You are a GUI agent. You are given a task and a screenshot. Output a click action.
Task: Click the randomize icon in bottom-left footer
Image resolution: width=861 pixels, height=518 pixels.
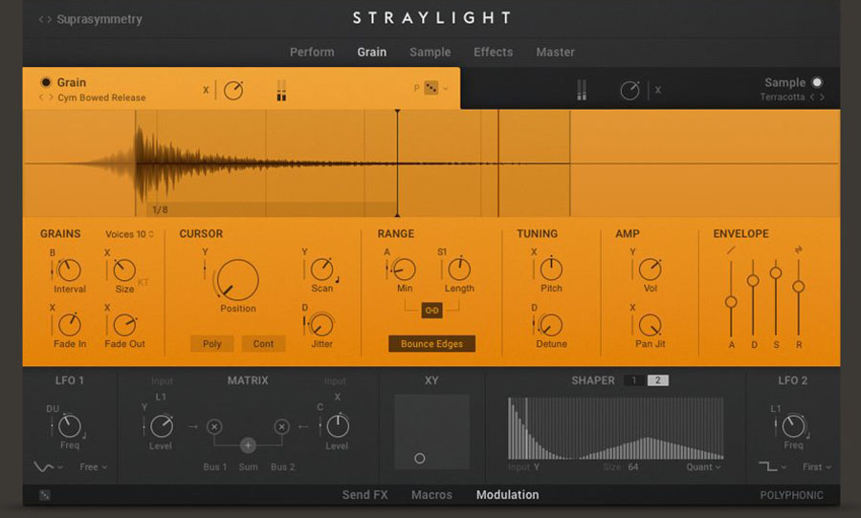pos(44,495)
